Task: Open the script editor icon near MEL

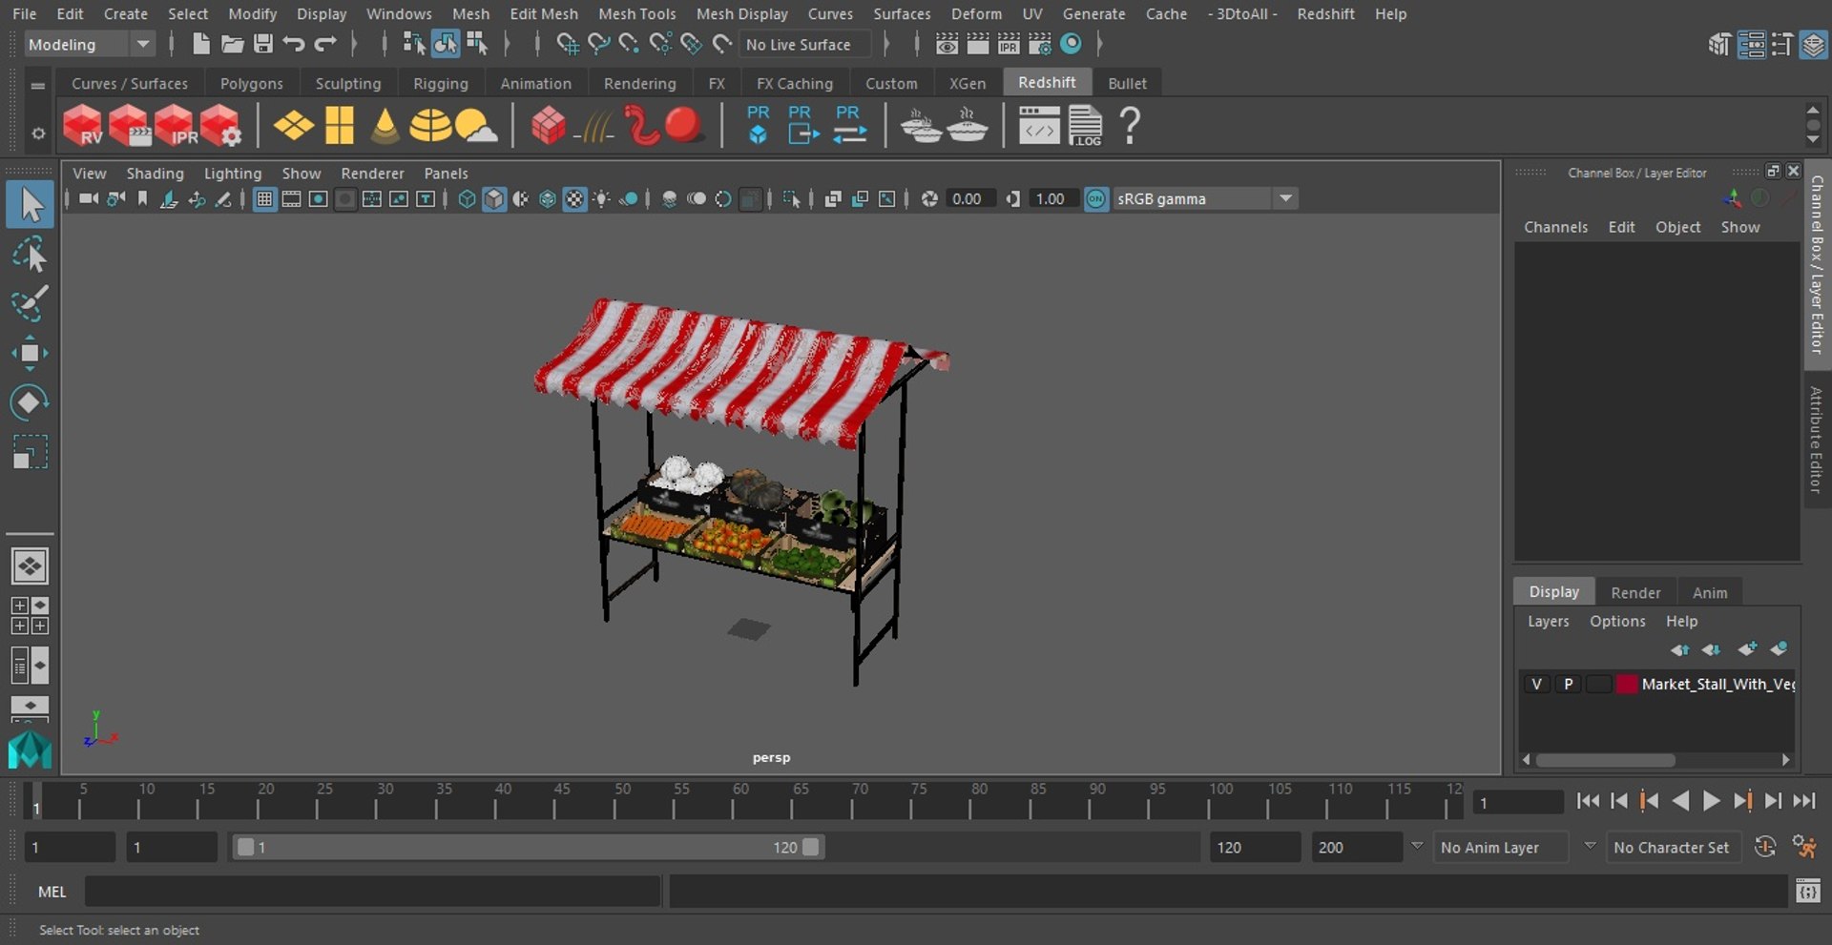Action: pyautogui.click(x=1807, y=892)
